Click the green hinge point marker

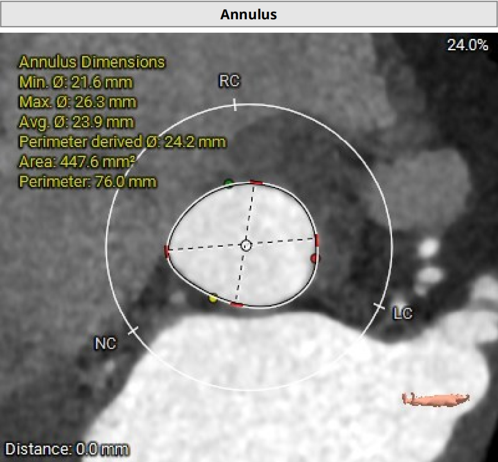pyautogui.click(x=228, y=183)
